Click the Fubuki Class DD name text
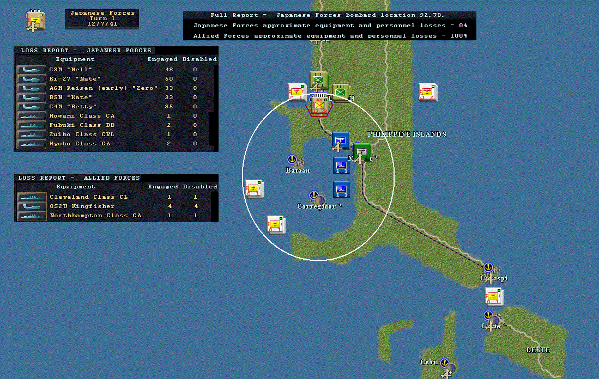 [82, 125]
